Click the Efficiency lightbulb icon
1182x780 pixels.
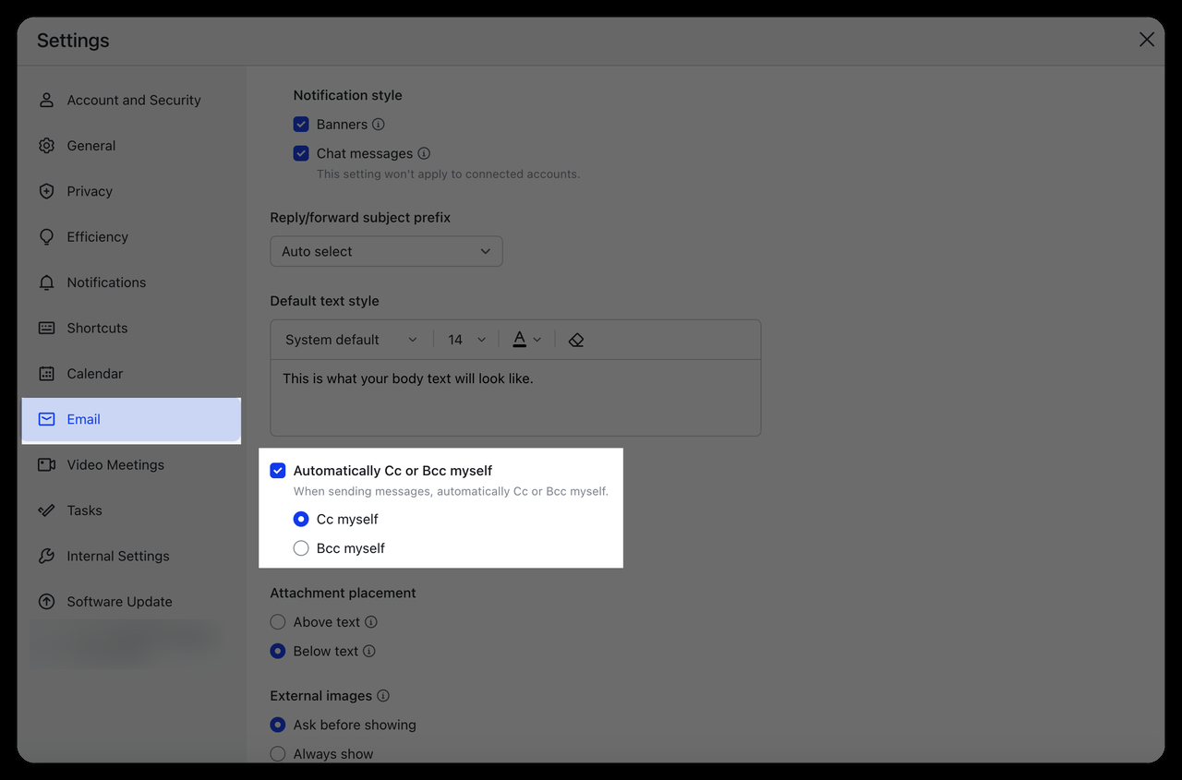point(46,237)
